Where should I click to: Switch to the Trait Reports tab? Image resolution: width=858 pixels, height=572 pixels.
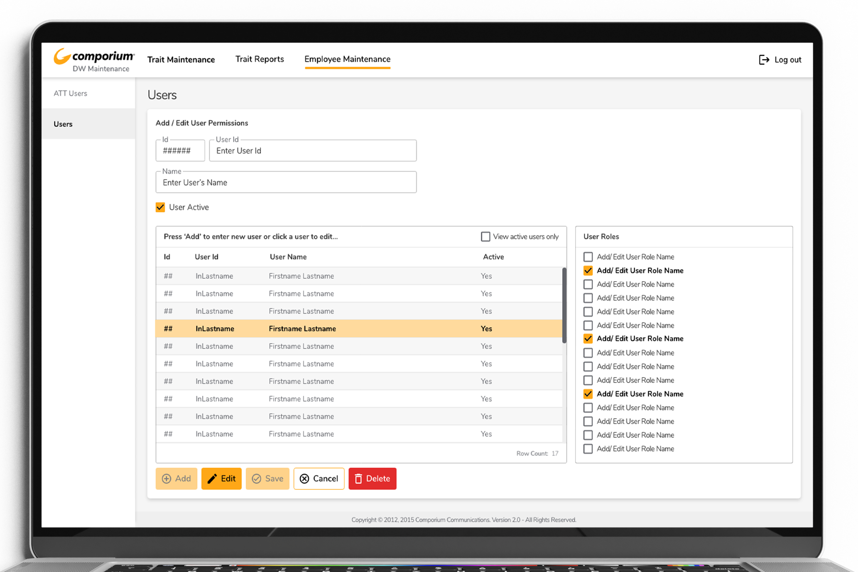click(x=260, y=59)
